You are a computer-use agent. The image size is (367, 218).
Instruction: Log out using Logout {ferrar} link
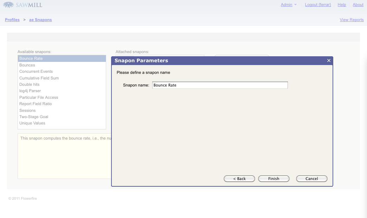318,5
